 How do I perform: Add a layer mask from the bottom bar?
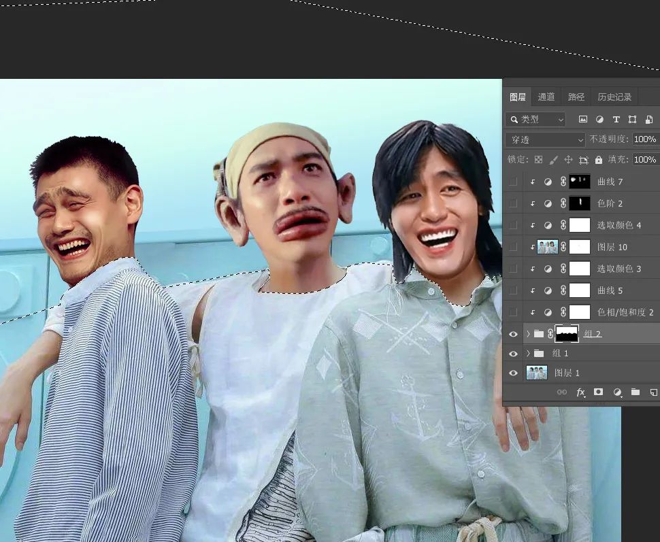pyautogui.click(x=599, y=392)
